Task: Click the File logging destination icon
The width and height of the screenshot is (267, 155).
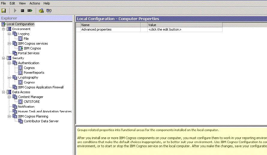Action: [20, 39]
